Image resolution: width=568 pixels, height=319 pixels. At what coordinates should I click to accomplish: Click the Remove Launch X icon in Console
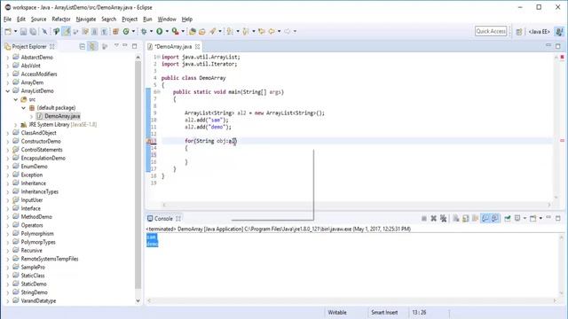[x=434, y=219]
